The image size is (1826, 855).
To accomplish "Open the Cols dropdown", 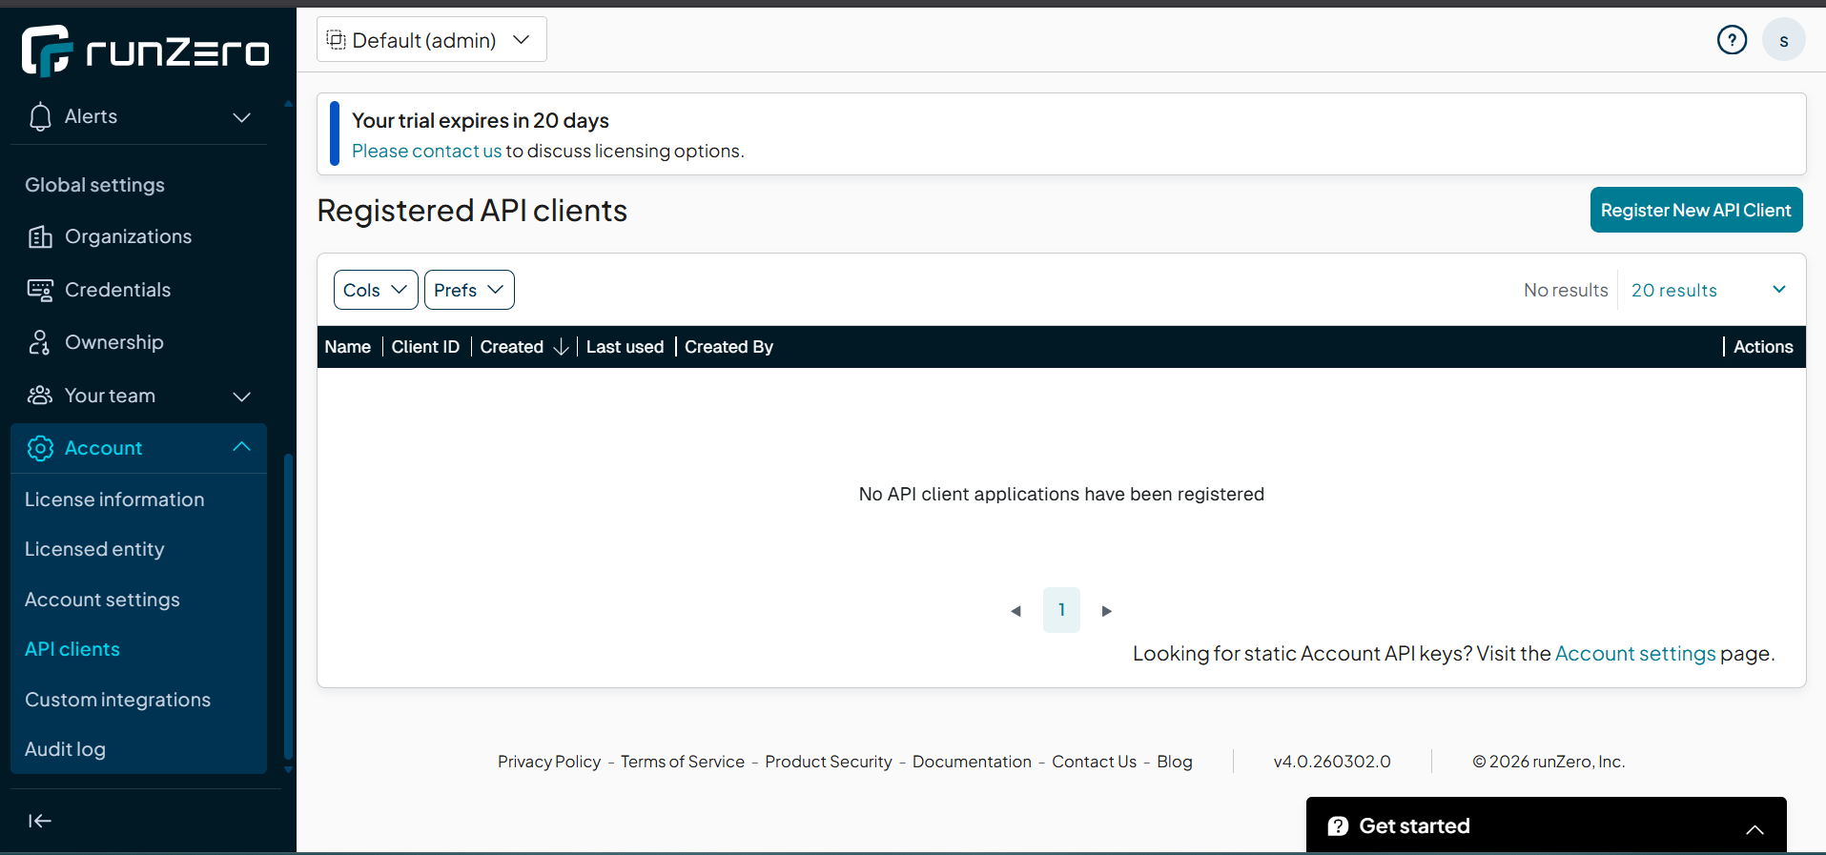I will (376, 290).
